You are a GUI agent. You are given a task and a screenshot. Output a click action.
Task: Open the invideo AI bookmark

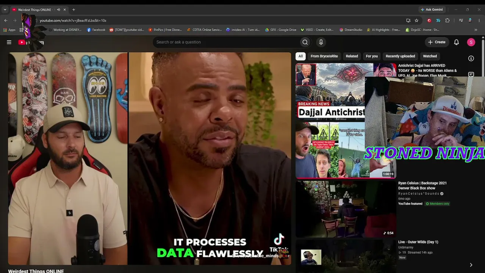[x=243, y=30]
